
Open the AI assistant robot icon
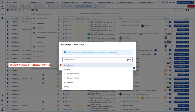click(2, 18)
